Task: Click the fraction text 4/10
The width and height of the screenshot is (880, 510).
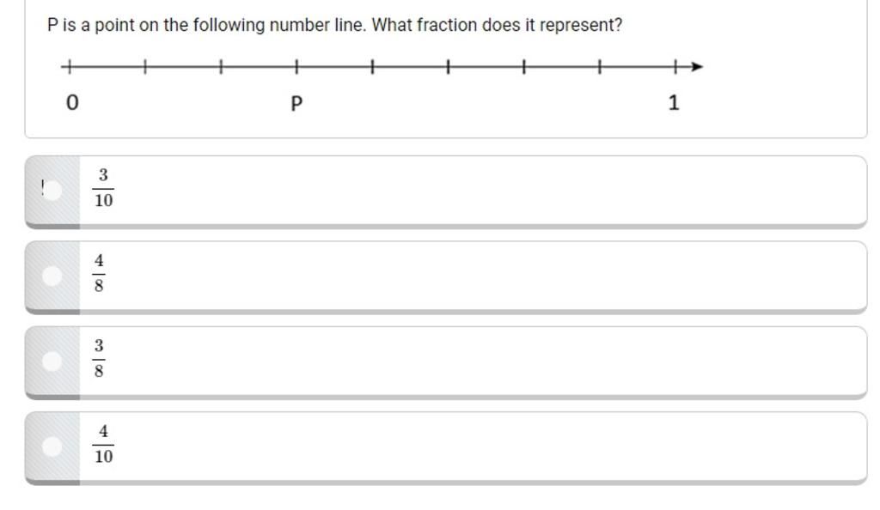Action: click(x=103, y=444)
